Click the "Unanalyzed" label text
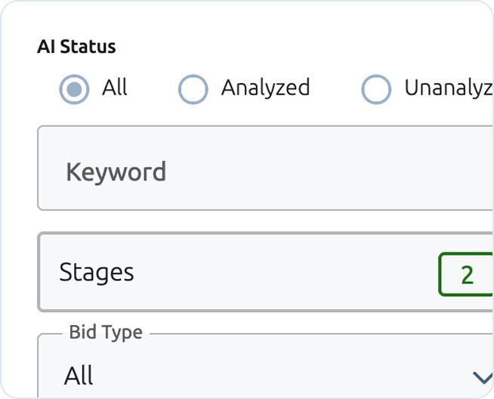Viewport: 494px width, 399px height. pyautogui.click(x=449, y=88)
